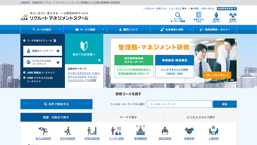Screen dimensions: 257x145
Task: Open the 3時間 ビジネススキル別コースマップ link
Action: (x=40, y=79)
